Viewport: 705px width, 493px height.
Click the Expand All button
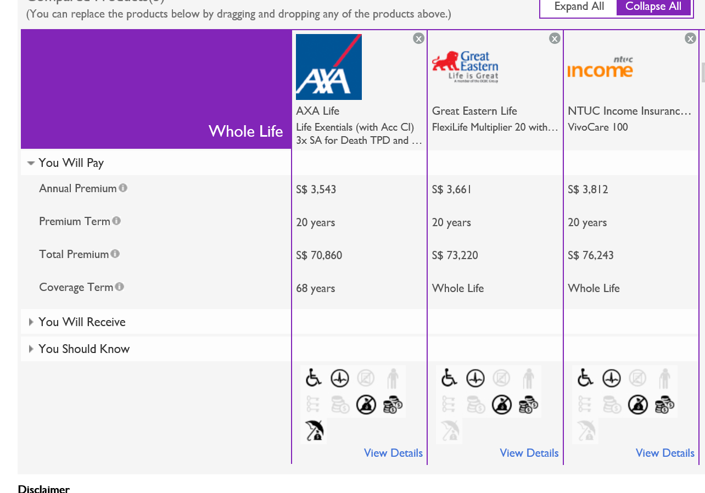point(579,7)
